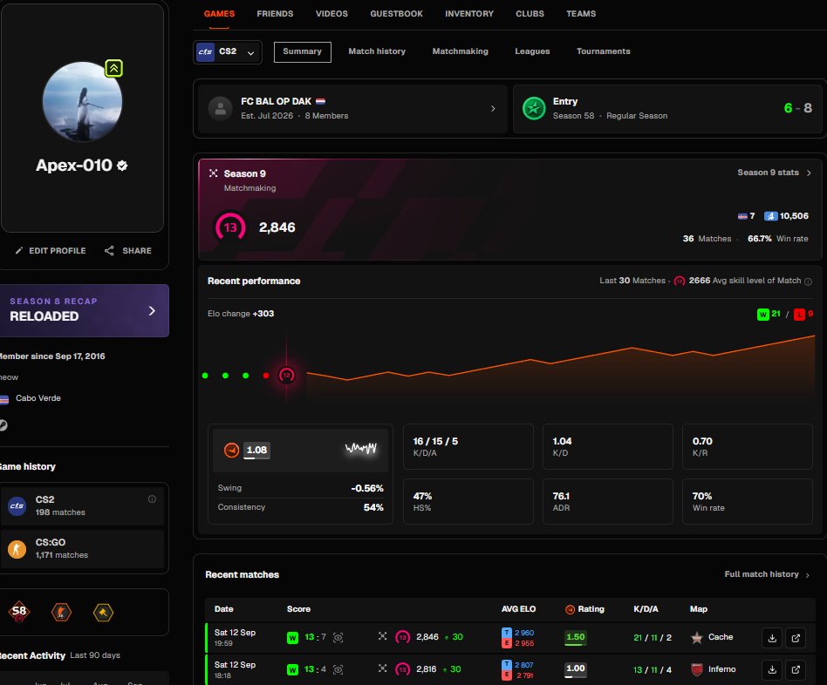Click the 70% Win rate stat card
This screenshot has height=685, width=827.
click(748, 502)
